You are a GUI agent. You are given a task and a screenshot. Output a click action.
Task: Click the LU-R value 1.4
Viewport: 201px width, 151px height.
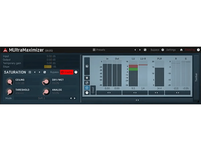[x=143, y=88]
